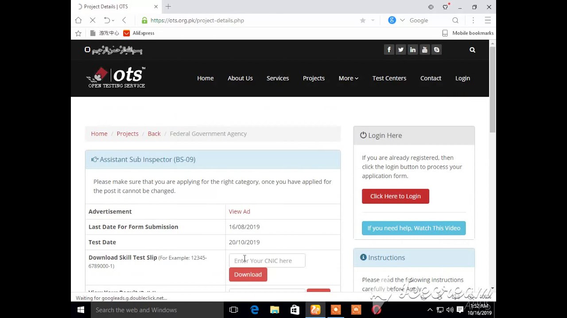Expand the More dropdown menu
This screenshot has height=318, width=567.
click(349, 78)
